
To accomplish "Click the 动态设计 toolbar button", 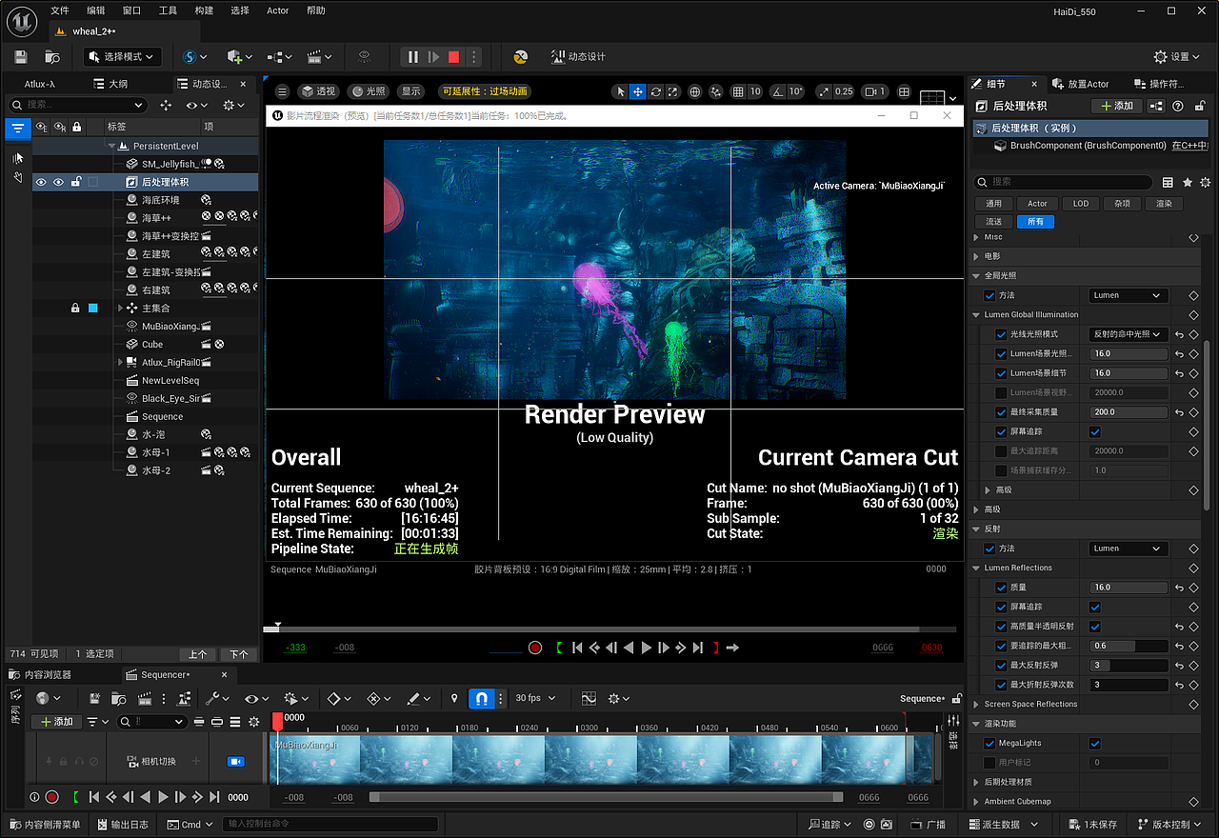I will click(x=577, y=57).
